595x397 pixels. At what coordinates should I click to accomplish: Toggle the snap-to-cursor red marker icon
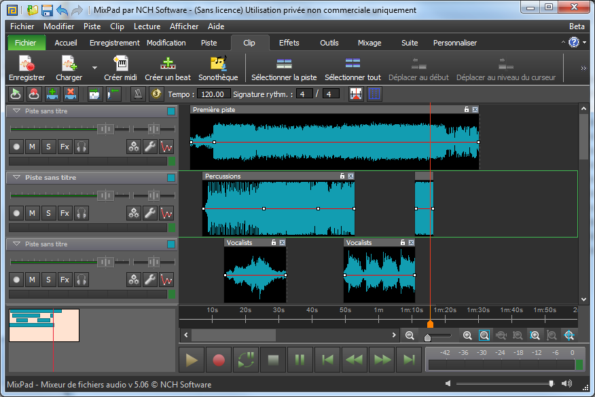(x=356, y=94)
